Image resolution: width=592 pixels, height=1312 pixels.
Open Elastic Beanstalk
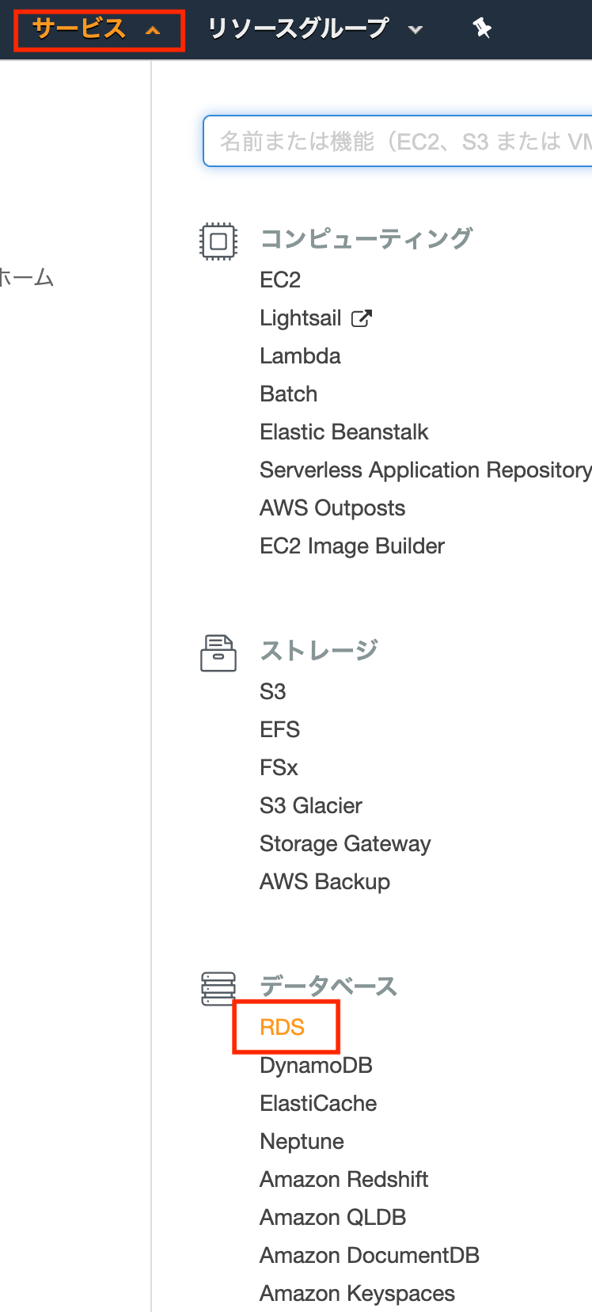[343, 432]
